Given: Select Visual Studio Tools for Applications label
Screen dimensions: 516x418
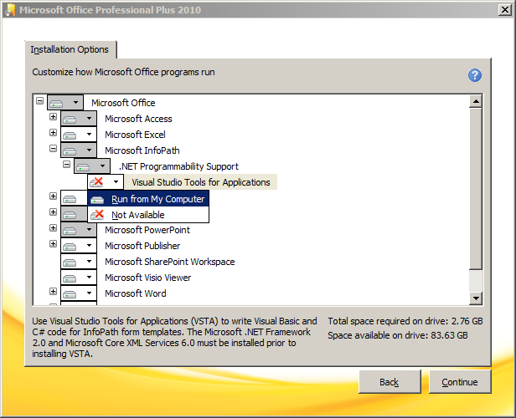Looking at the screenshot, I should point(201,182).
